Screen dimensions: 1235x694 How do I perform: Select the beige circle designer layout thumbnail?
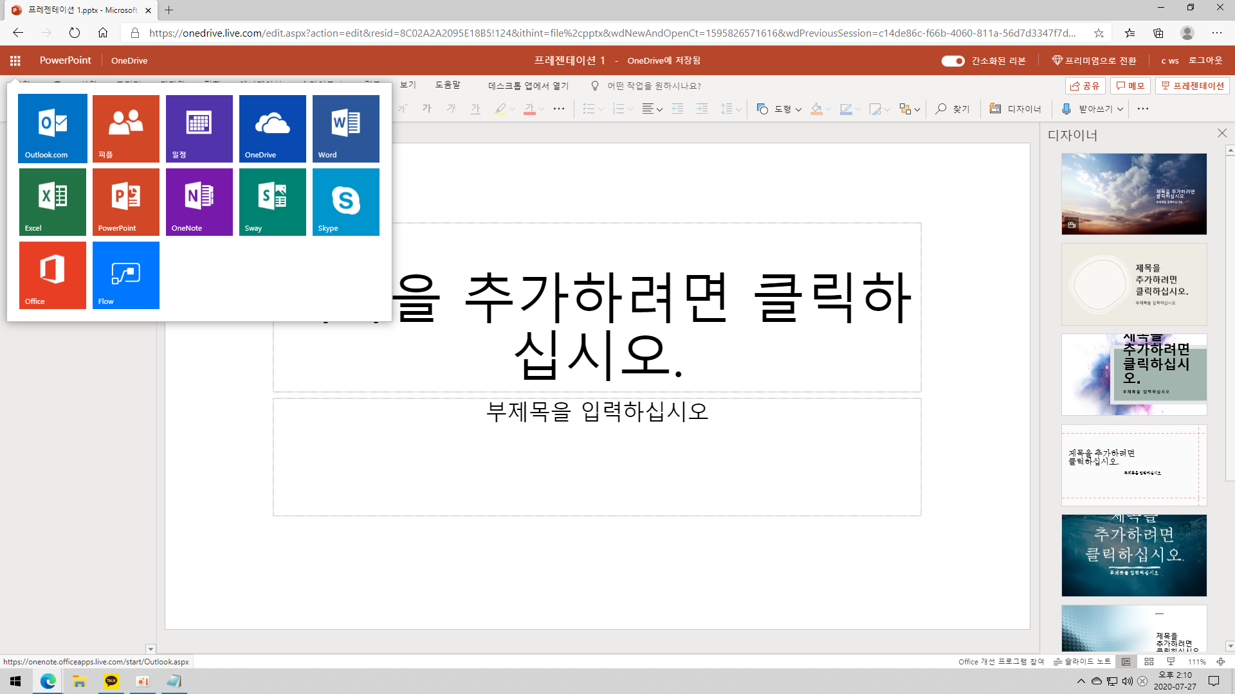[1134, 284]
